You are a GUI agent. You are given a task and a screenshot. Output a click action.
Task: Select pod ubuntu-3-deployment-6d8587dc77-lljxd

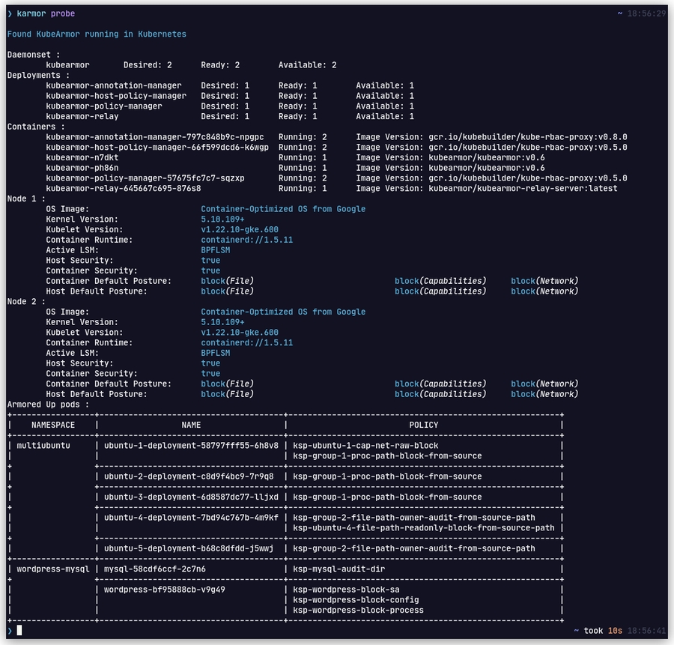[191, 497]
